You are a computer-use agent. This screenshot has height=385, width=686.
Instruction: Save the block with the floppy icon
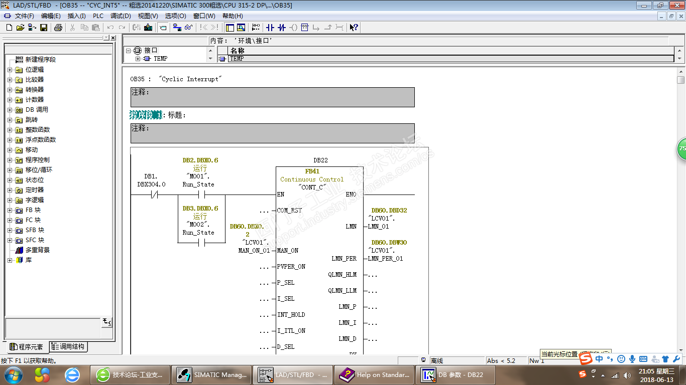(44, 28)
